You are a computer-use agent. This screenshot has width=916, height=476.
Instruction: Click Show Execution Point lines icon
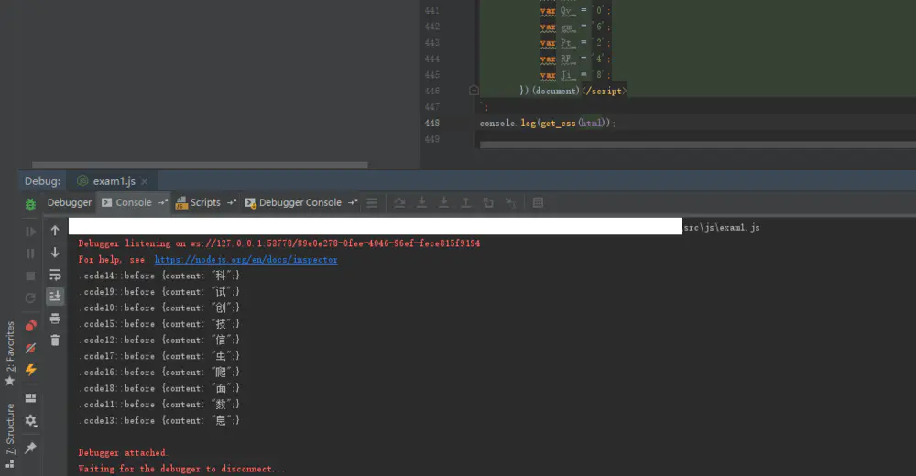coord(372,202)
